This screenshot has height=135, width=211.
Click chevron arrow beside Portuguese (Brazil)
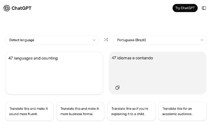click(x=202, y=40)
